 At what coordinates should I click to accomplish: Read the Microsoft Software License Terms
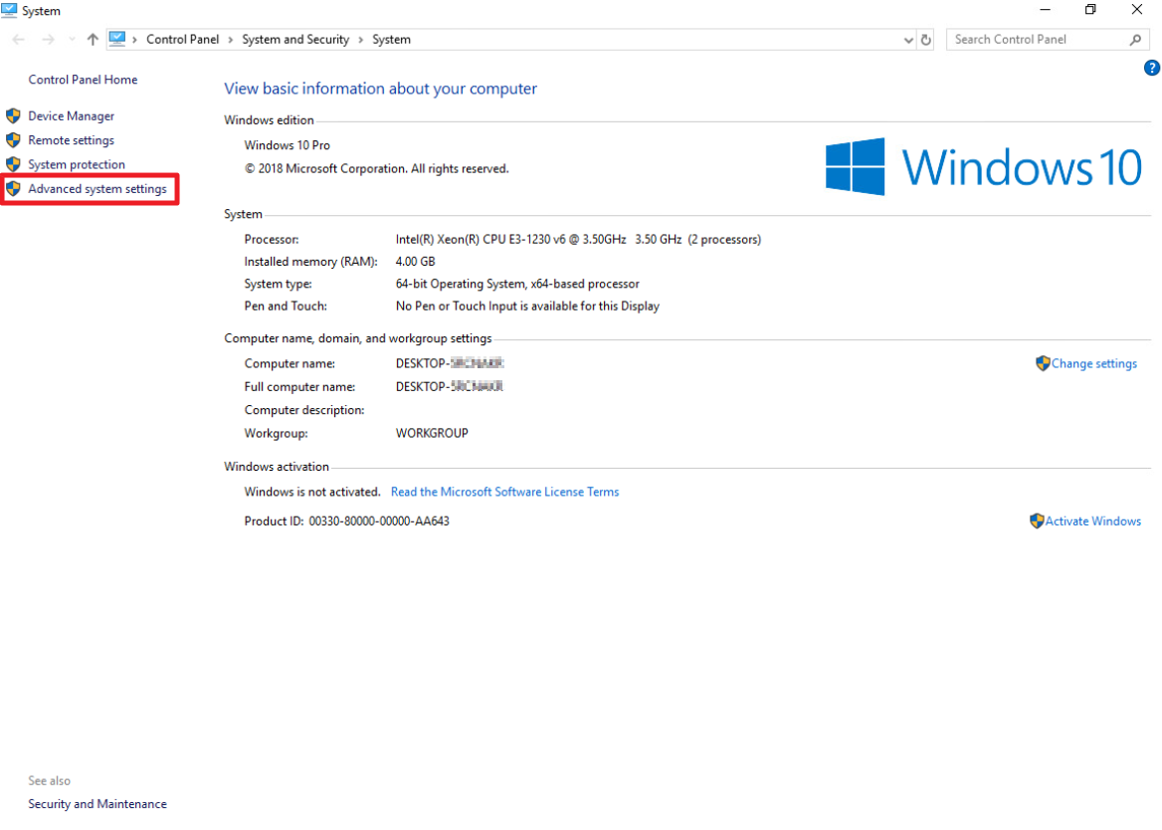pos(504,492)
